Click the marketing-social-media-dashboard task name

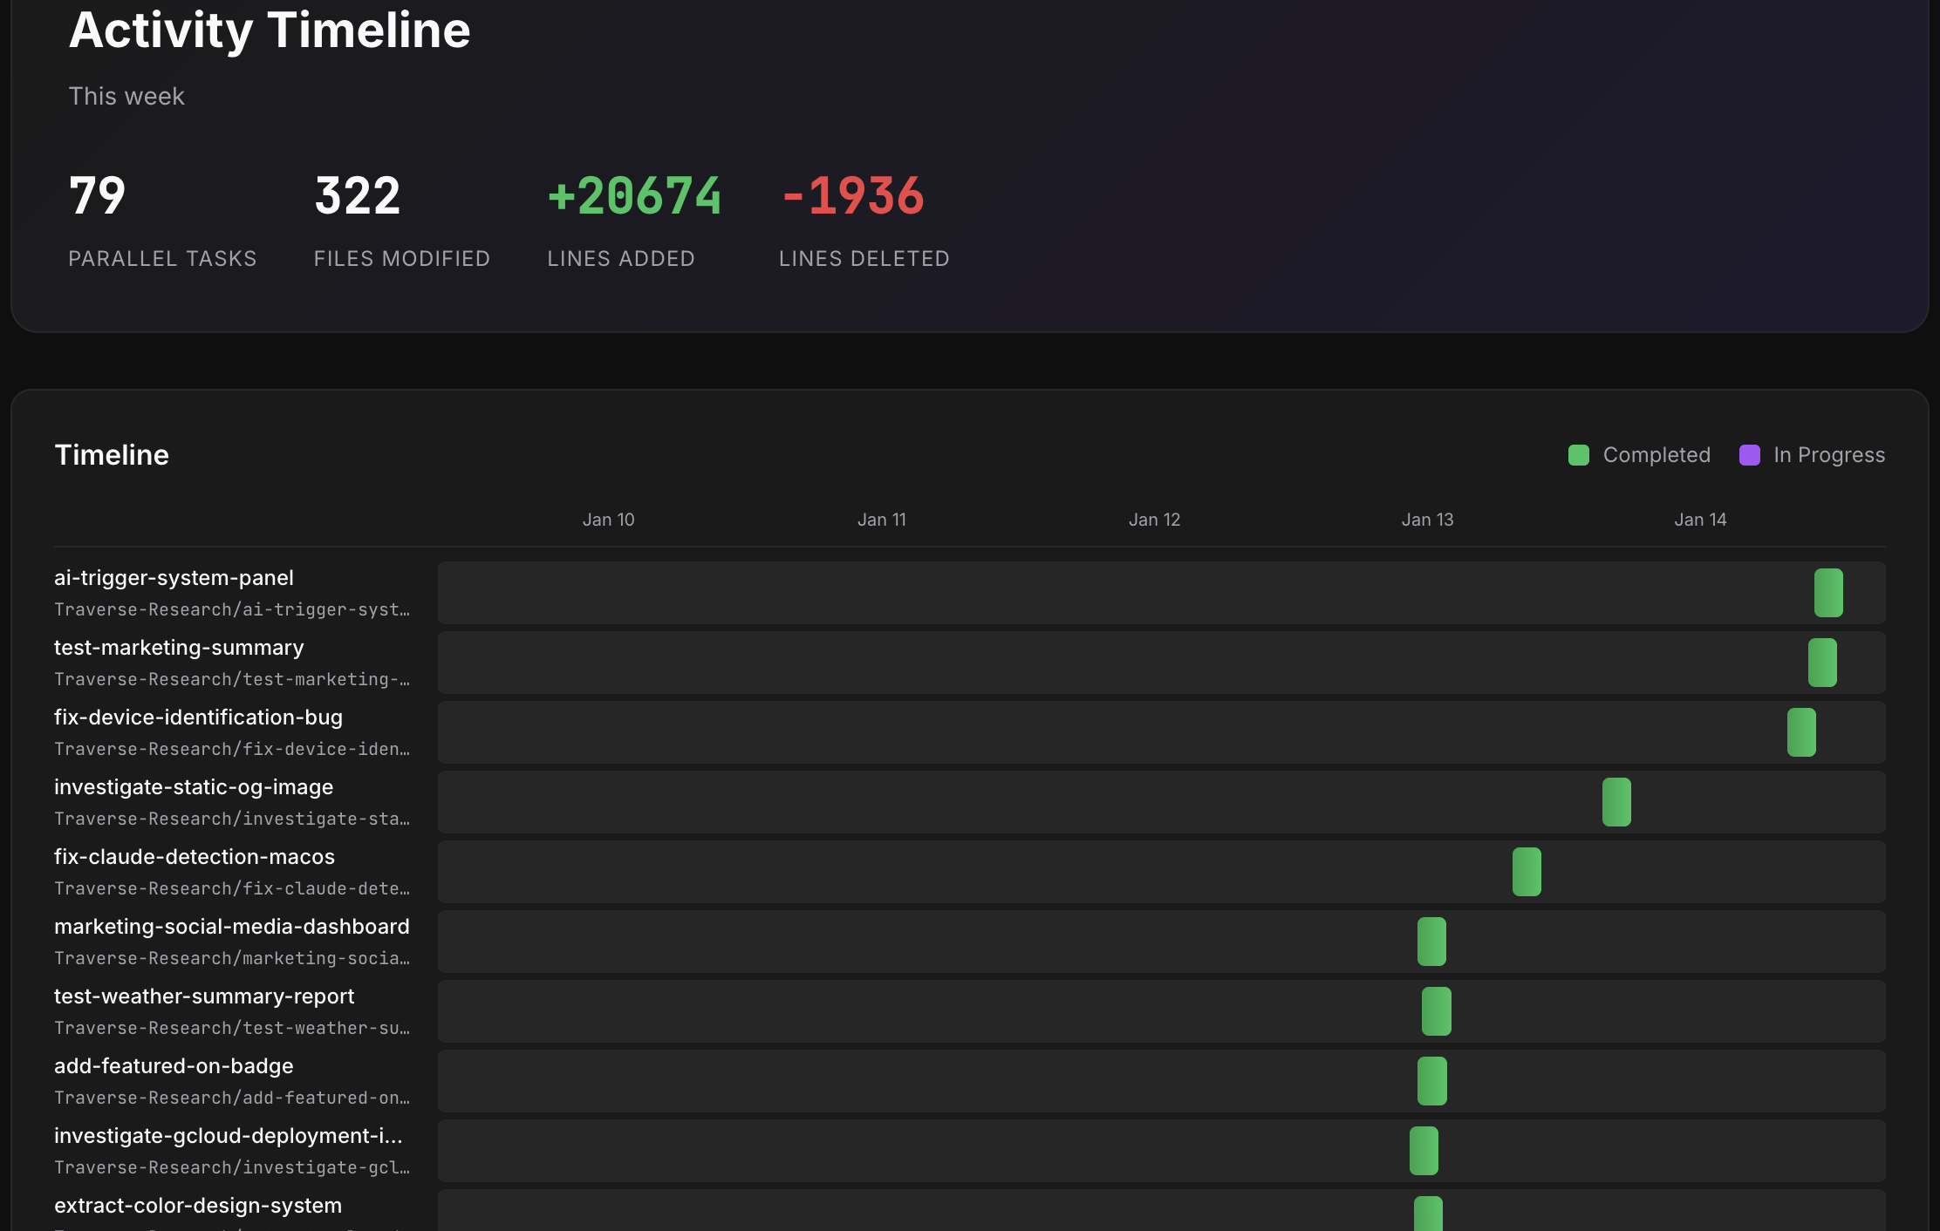click(232, 926)
